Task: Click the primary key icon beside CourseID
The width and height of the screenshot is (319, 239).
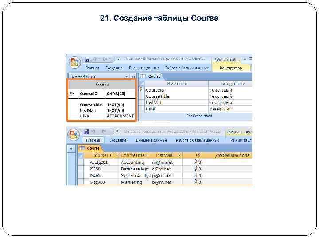Action: click(141, 89)
